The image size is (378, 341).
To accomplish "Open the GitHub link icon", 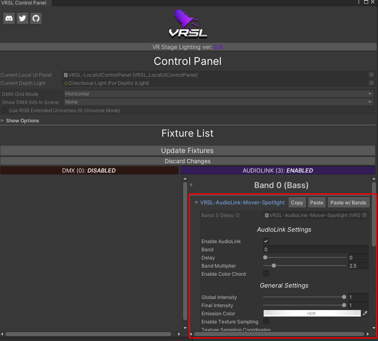I will coord(36,18).
